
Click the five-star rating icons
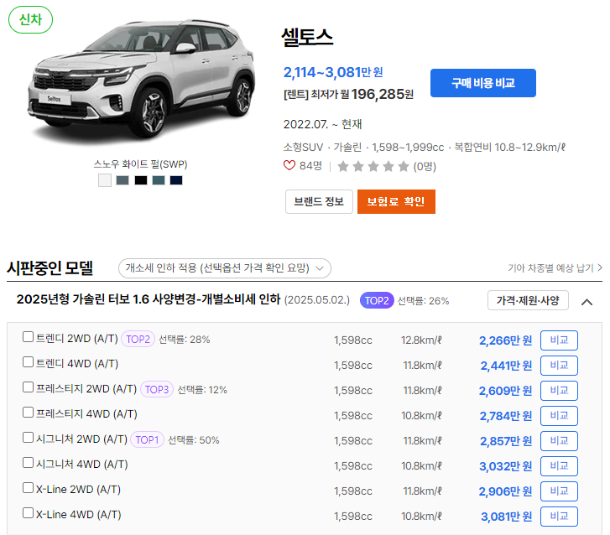373,166
